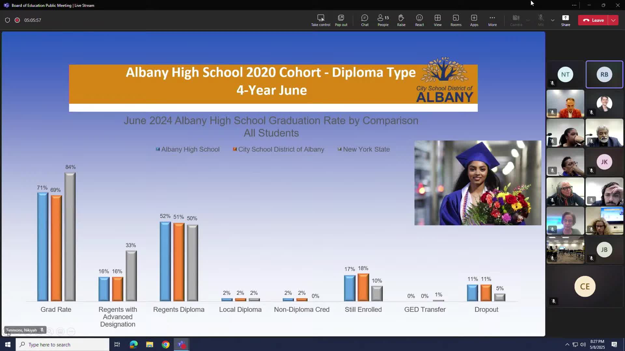Image resolution: width=625 pixels, height=351 pixels.
Task: Expand the mic device options chevron
Action: point(552,20)
